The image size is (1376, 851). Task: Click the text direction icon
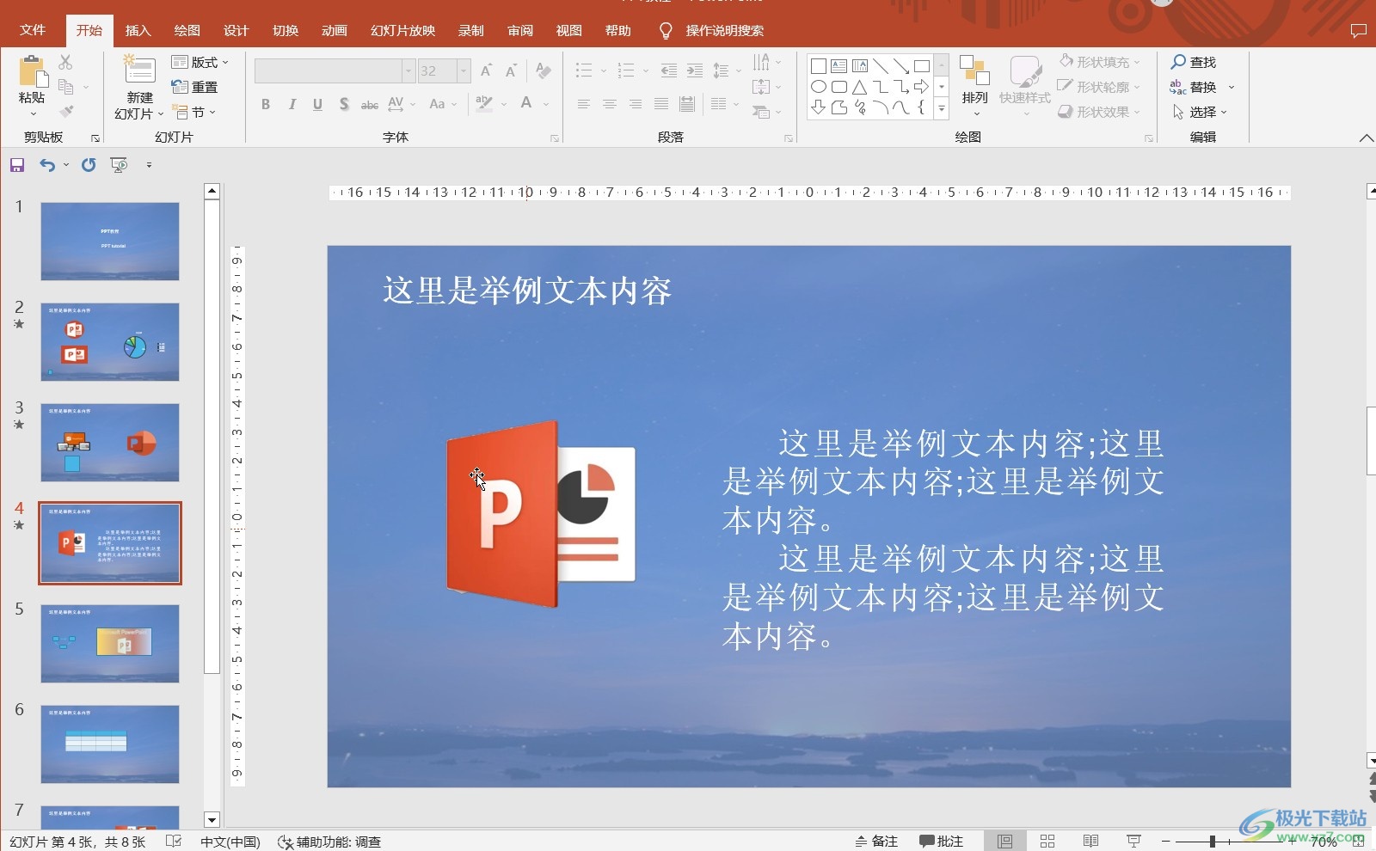click(x=761, y=62)
